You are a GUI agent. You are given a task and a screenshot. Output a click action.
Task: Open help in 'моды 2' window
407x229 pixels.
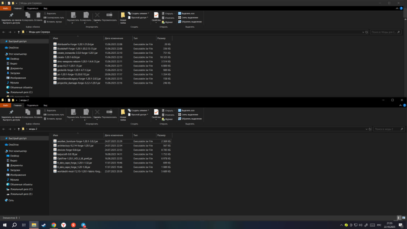[x=405, y=105]
